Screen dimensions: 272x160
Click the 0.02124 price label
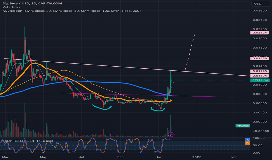259,33
